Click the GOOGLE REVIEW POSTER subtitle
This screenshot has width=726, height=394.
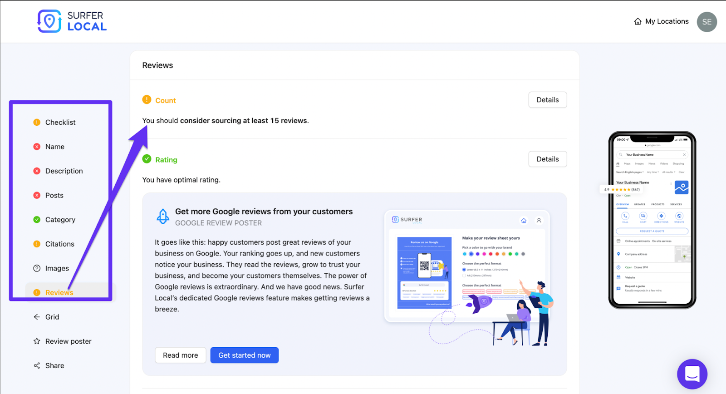[x=219, y=223]
